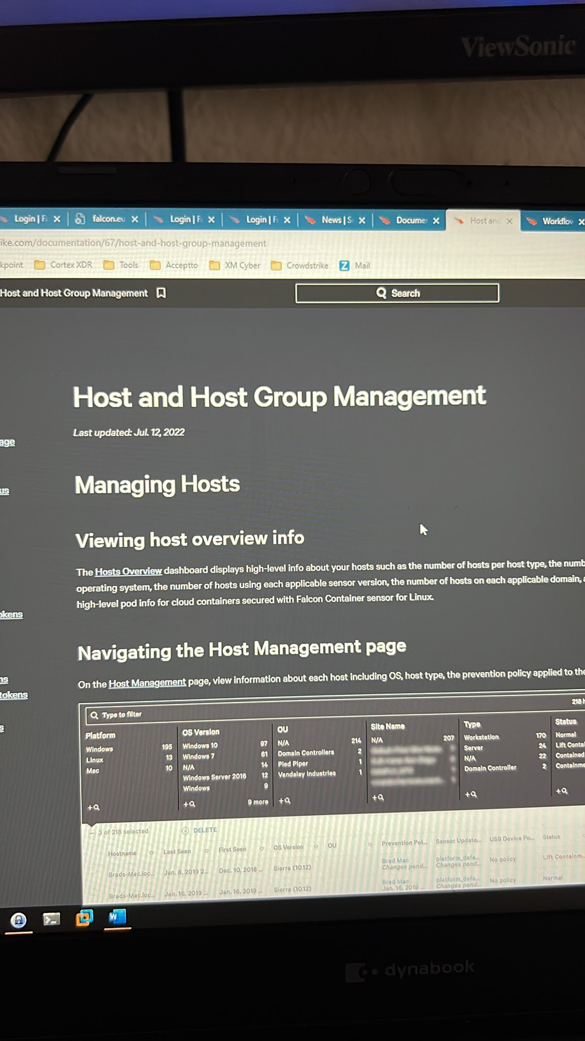This screenshot has width=585, height=1041.
Task: Click the add-filter icon under OU column
Action: [x=284, y=801]
